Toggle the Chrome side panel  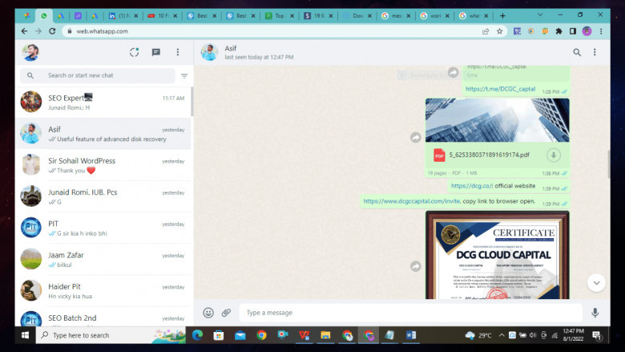coord(573,31)
